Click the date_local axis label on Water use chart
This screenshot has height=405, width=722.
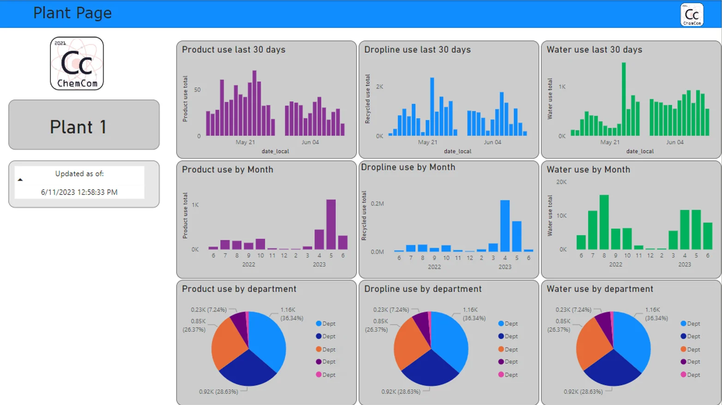640,151
